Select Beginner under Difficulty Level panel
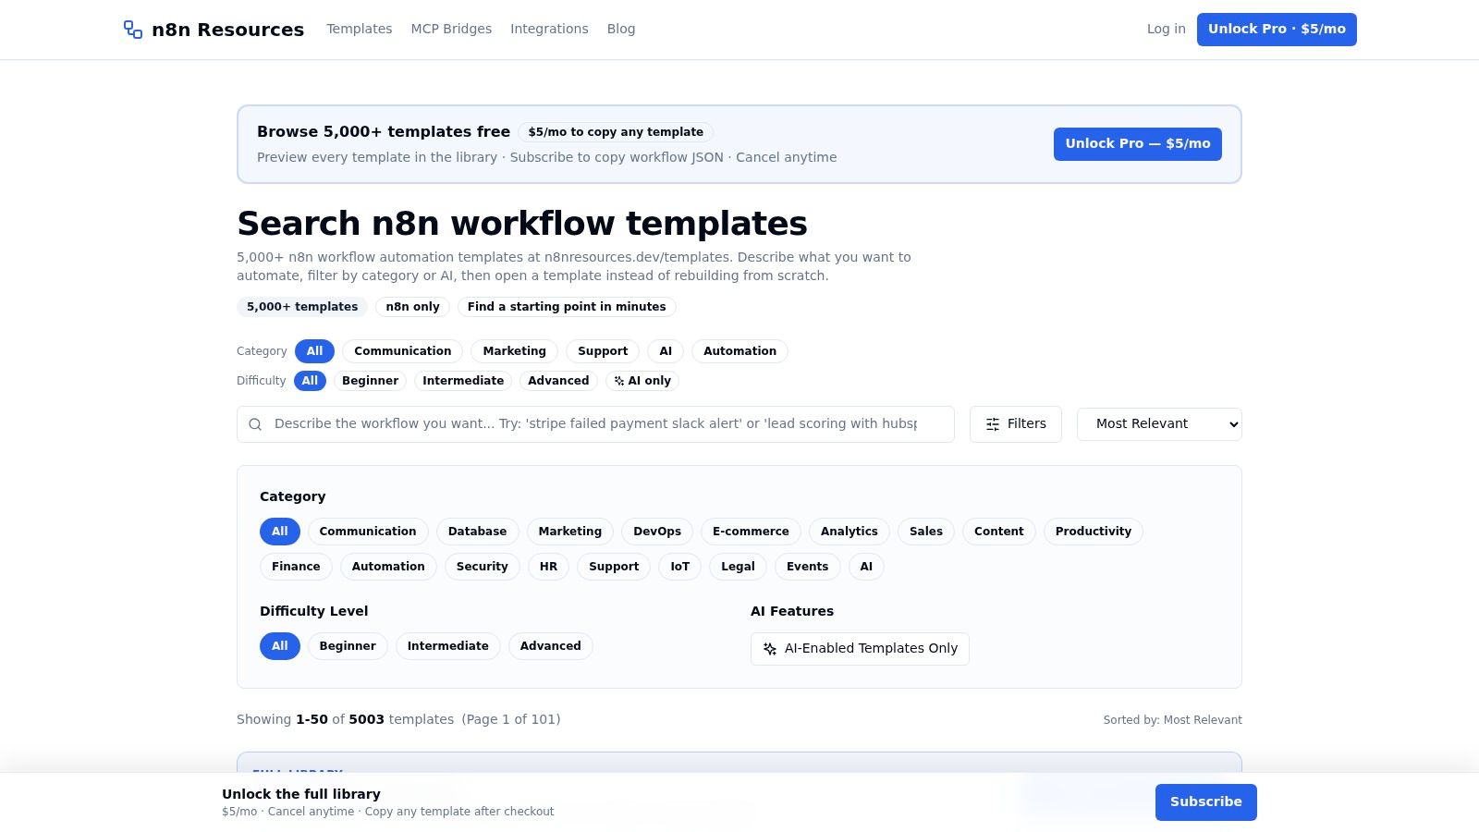This screenshot has height=832, width=1479. 348,646
